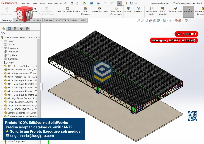This screenshot has height=144, width=204.
Task: Select Front Plane in the feature tree
Action: point(13,52)
